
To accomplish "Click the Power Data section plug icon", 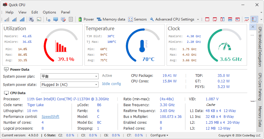I will (x=6, y=69).
